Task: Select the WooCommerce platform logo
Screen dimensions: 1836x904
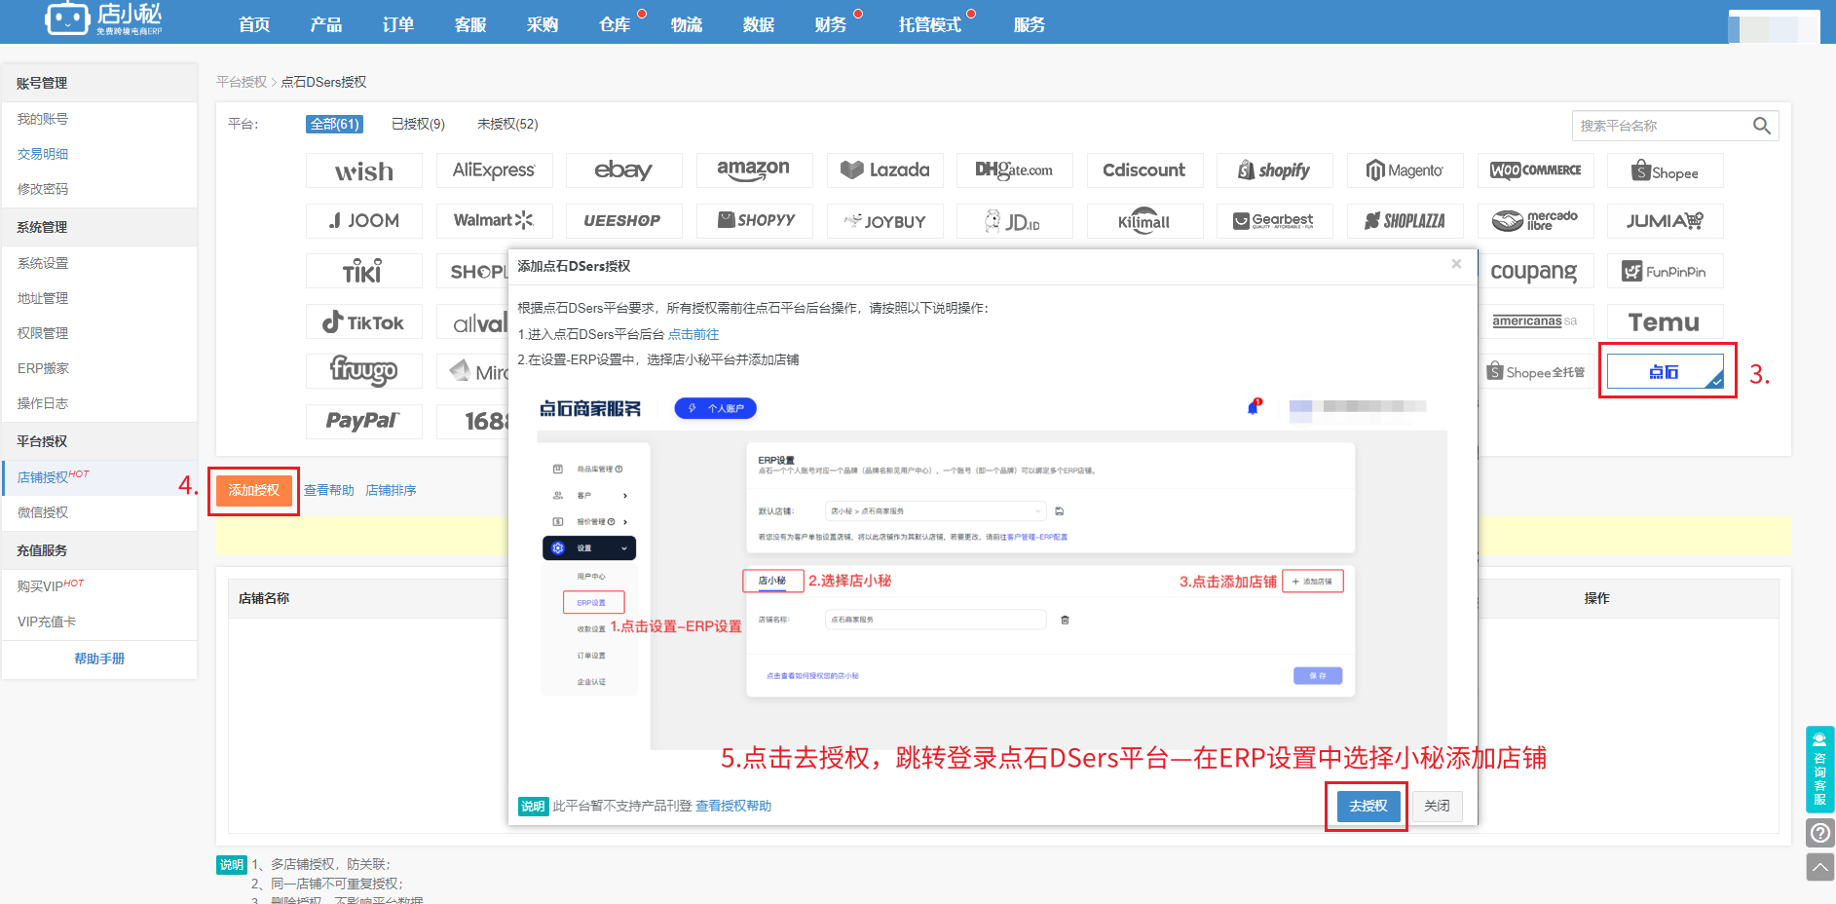Action: pos(1535,170)
